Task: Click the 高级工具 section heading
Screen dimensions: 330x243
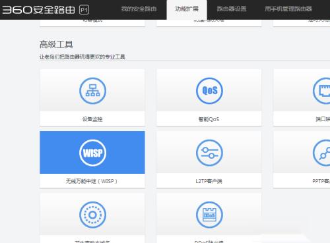Action: [x=56, y=44]
